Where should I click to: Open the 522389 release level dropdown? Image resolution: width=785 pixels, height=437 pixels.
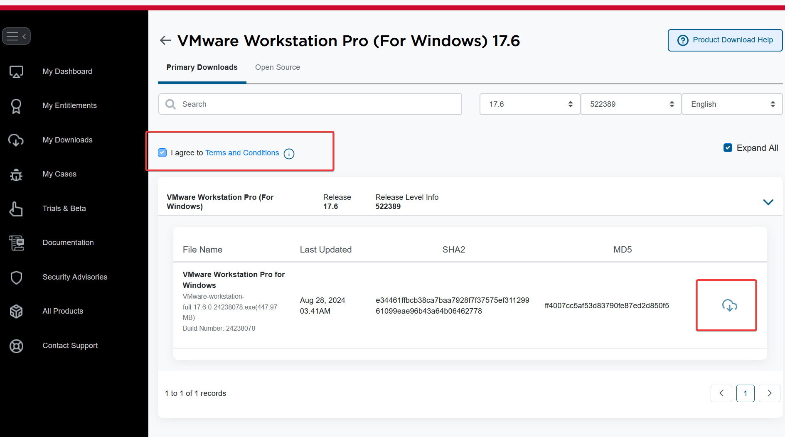coord(631,104)
